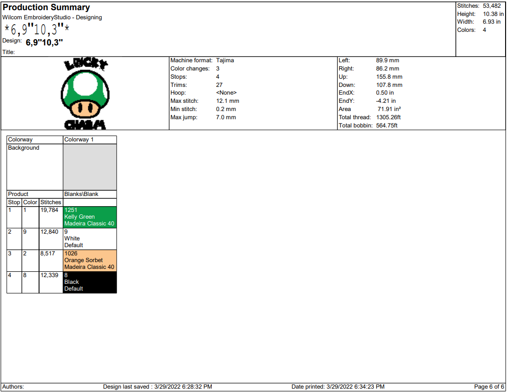The width and height of the screenshot is (508, 392).
Task: Click the "Colorway" row header cell
Action: [35, 140]
